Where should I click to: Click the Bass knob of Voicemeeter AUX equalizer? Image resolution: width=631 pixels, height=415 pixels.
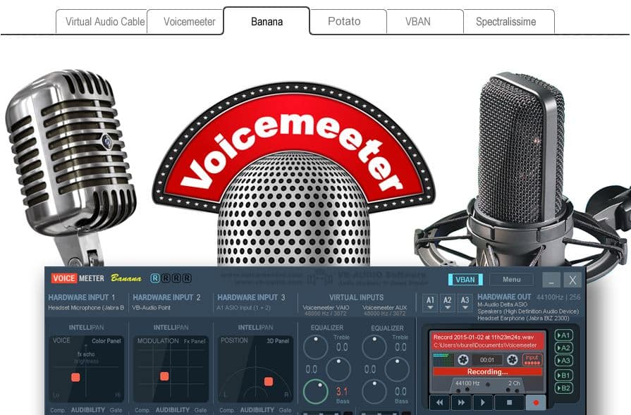[x=374, y=392]
